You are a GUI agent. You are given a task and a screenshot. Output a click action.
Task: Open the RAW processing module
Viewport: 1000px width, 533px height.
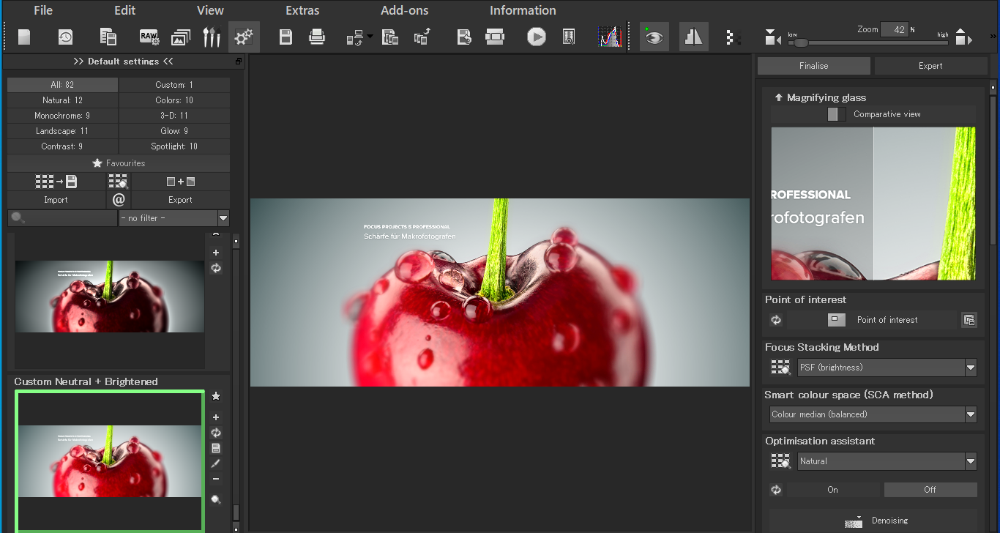pyautogui.click(x=149, y=36)
